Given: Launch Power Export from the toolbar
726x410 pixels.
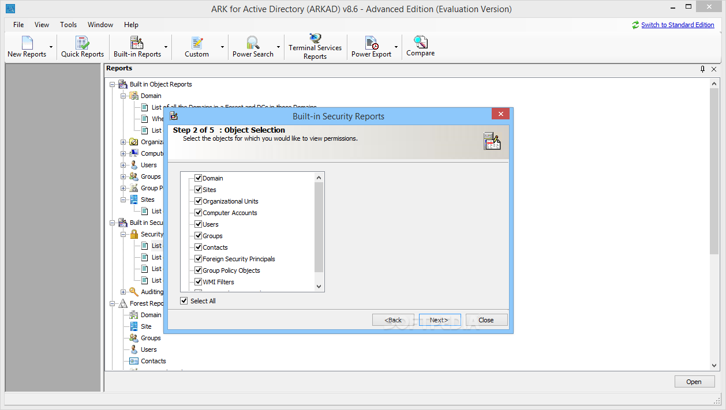Looking at the screenshot, I should pos(371,43).
